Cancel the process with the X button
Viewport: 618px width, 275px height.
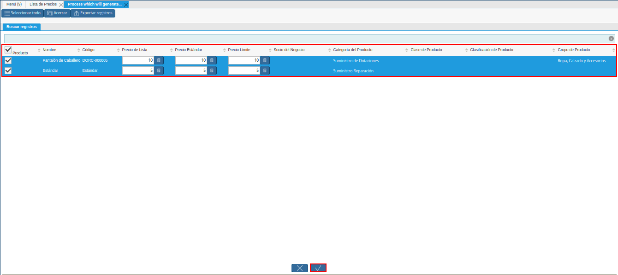[300, 268]
